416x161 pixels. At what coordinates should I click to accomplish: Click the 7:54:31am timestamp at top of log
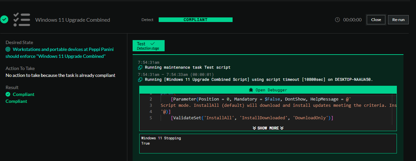(148, 62)
